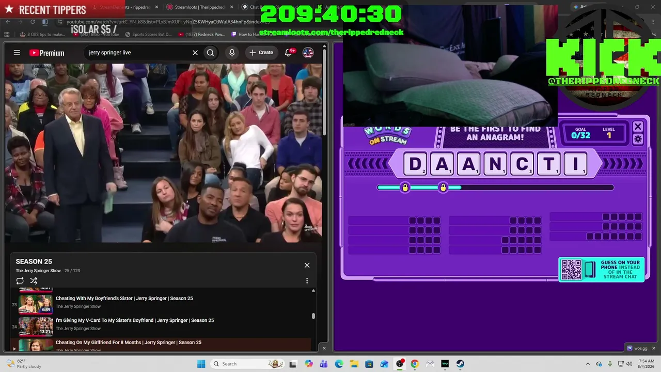This screenshot has width=661, height=372.
Task: Play 'Cheating With My Boyfriend's Sister' video
Action: 124,298
